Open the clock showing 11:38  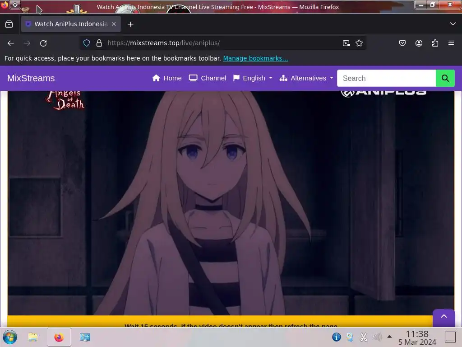point(417,338)
